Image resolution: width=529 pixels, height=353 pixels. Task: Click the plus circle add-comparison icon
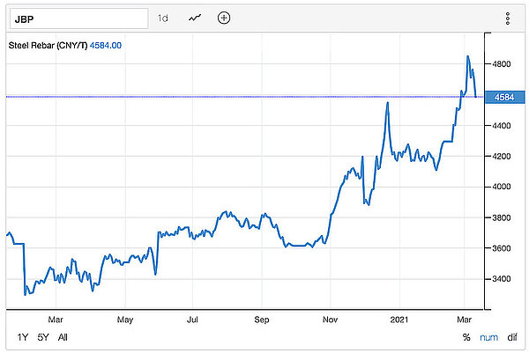(224, 18)
